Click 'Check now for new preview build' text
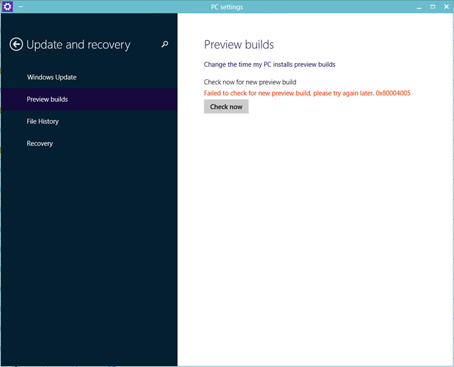454x367 pixels. [x=250, y=82]
